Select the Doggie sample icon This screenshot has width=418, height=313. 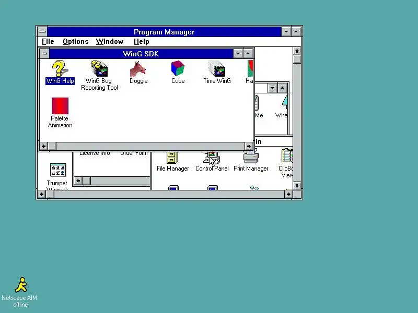tap(138, 73)
